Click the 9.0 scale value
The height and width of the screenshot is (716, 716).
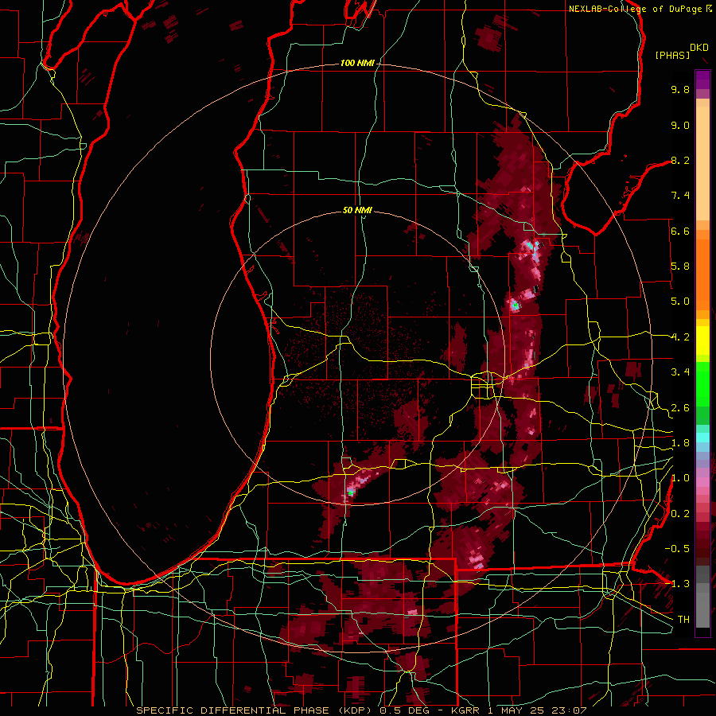point(680,125)
